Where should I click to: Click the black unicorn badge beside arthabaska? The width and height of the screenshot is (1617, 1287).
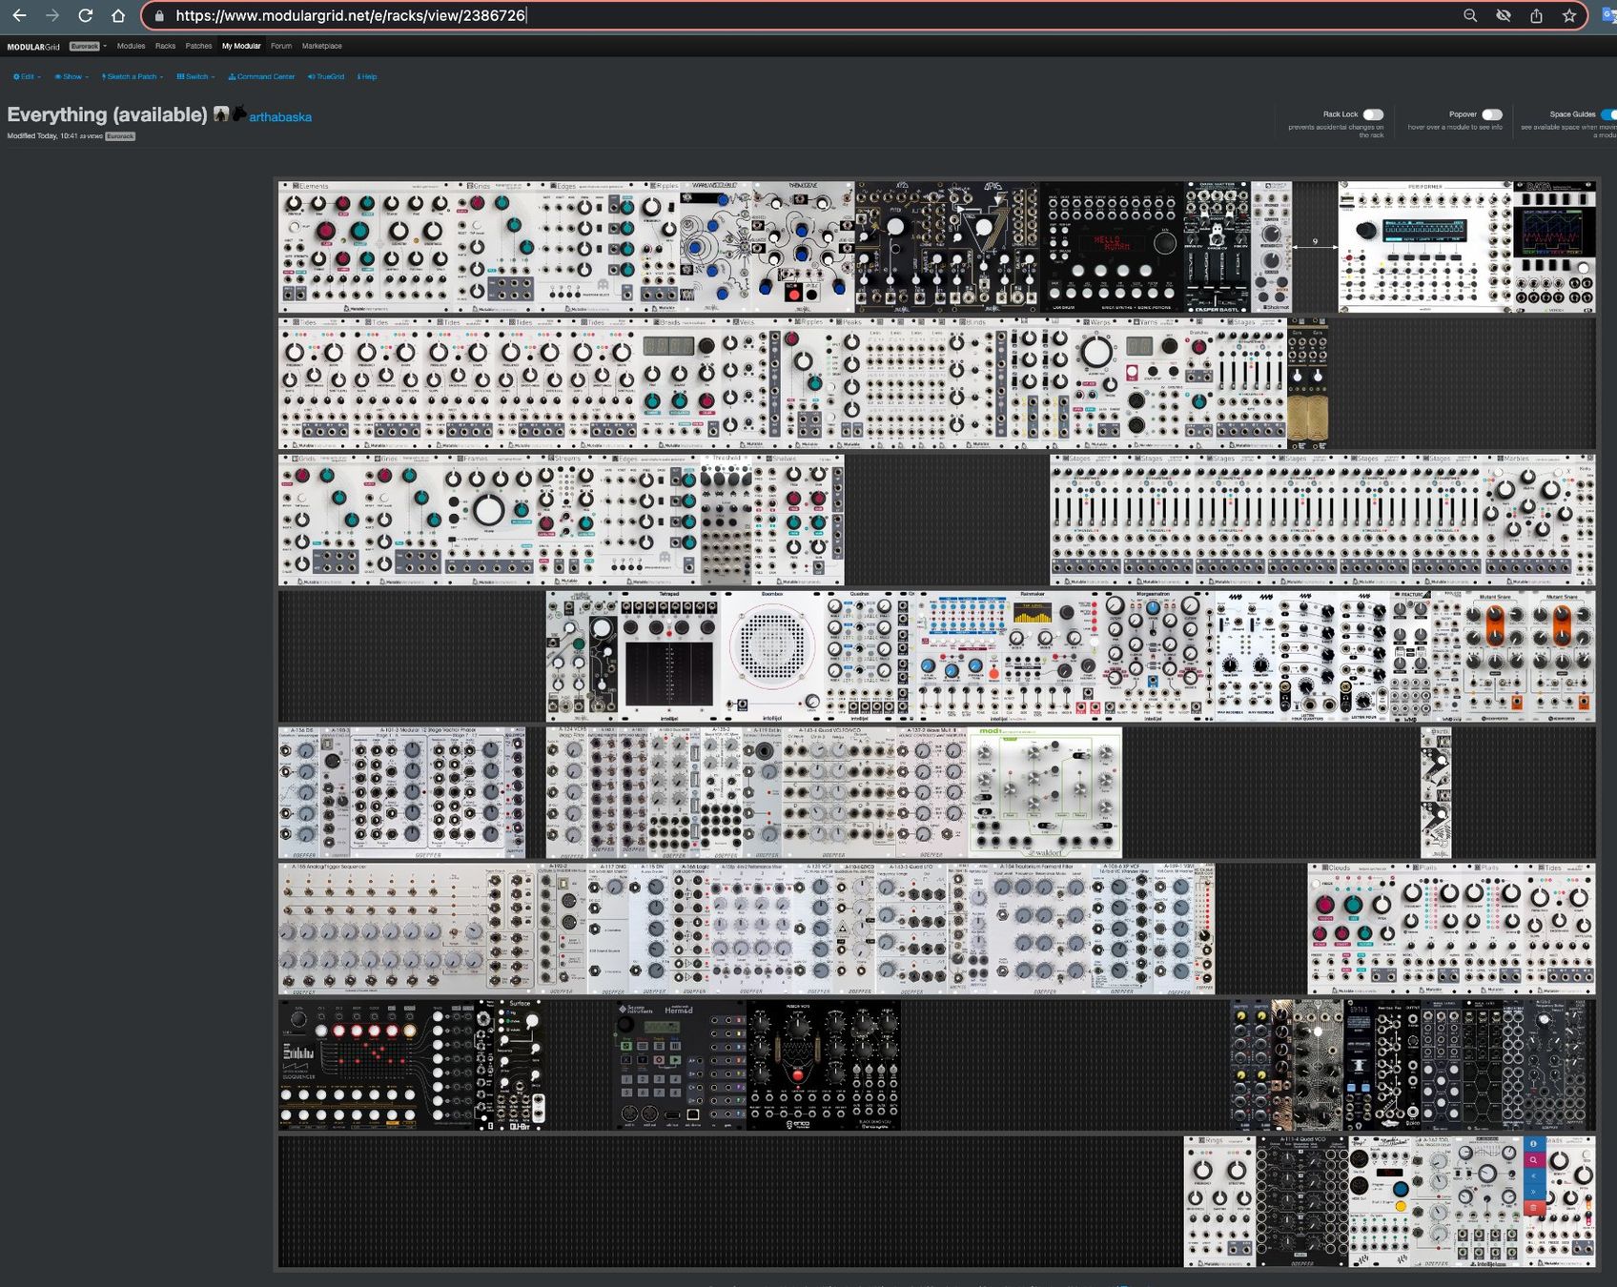pyautogui.click(x=239, y=113)
